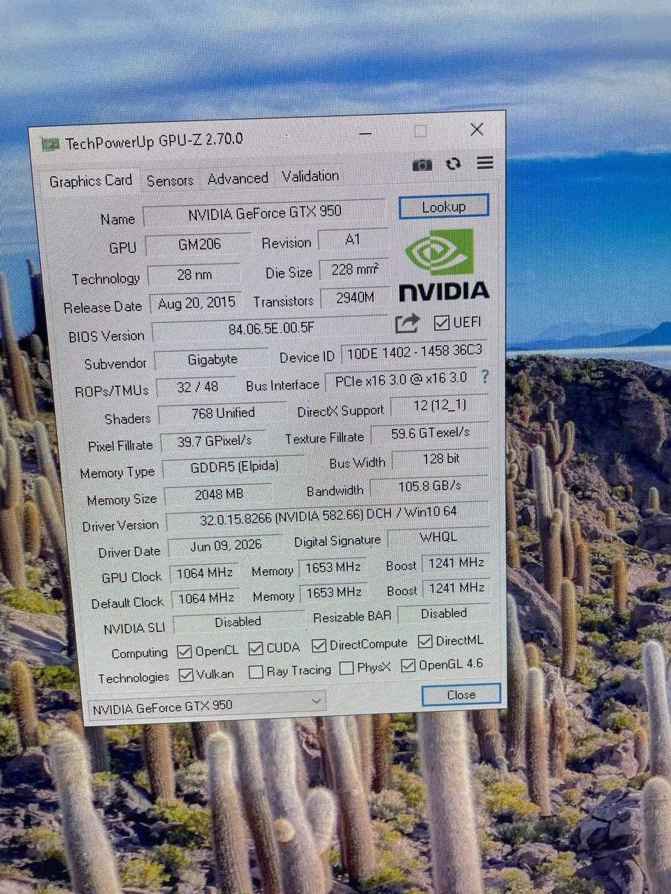
Task: Switch to the Sensors tab
Action: (x=170, y=180)
